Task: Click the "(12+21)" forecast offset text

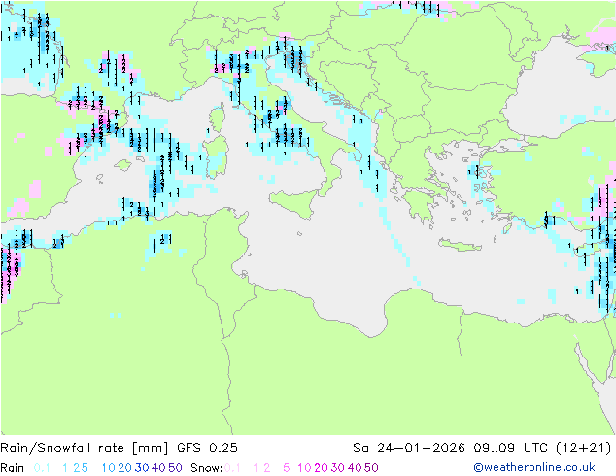Action: [x=584, y=448]
